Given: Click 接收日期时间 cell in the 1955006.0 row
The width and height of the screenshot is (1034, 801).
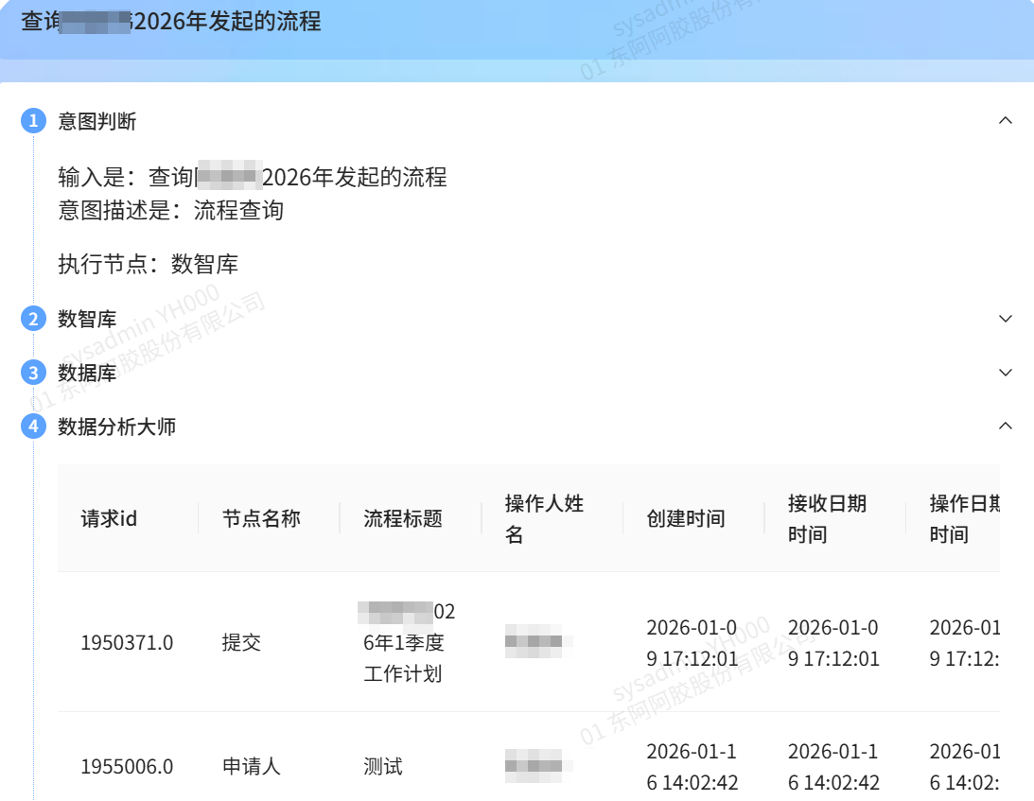Looking at the screenshot, I should 833,767.
